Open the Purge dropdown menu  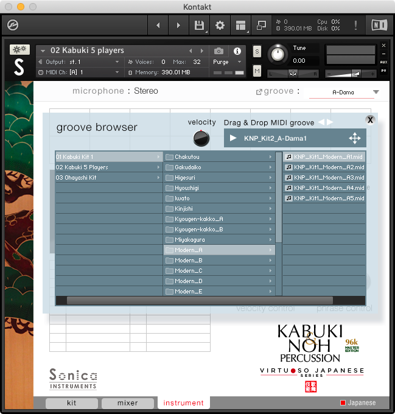227,62
